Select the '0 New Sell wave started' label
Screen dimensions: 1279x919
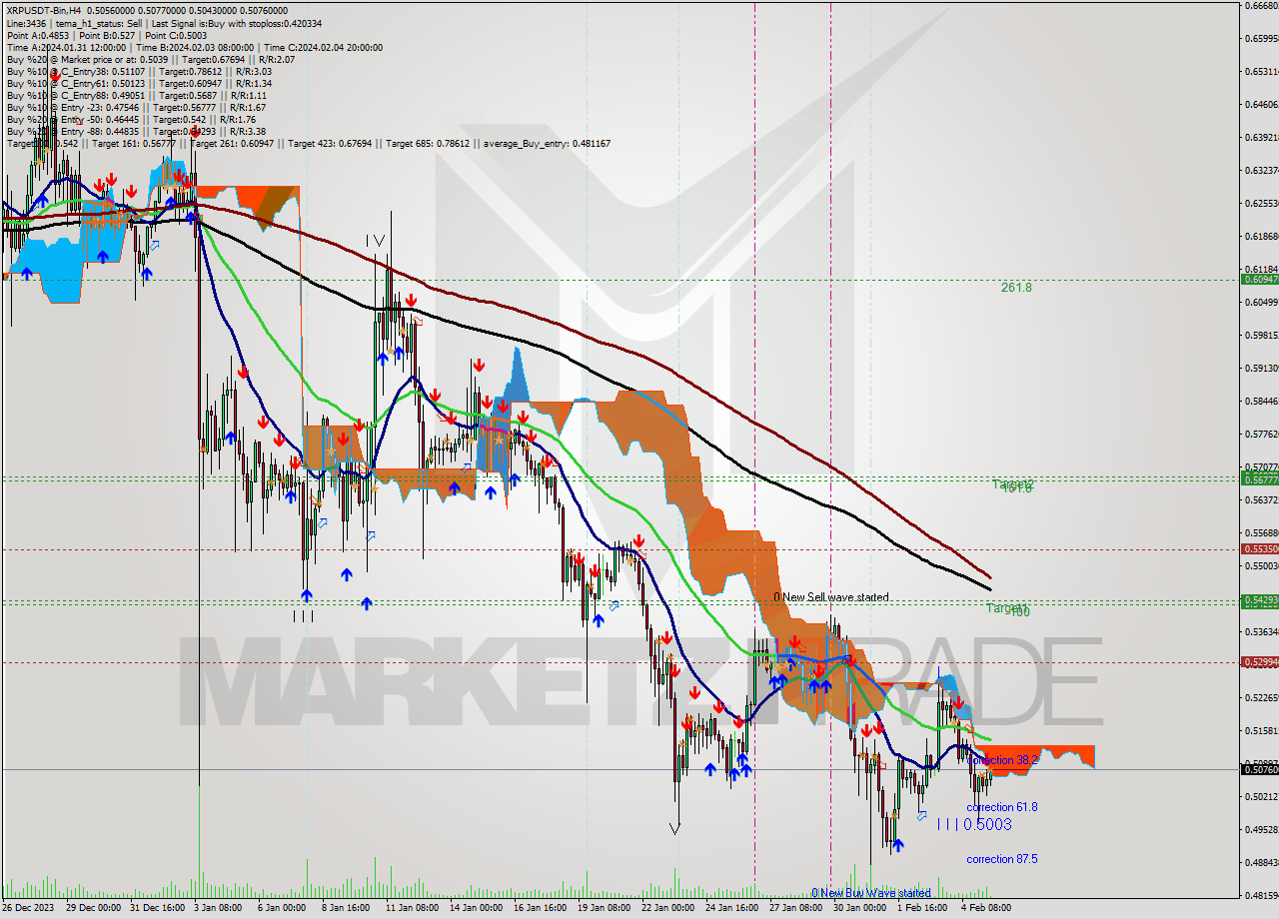(x=831, y=597)
